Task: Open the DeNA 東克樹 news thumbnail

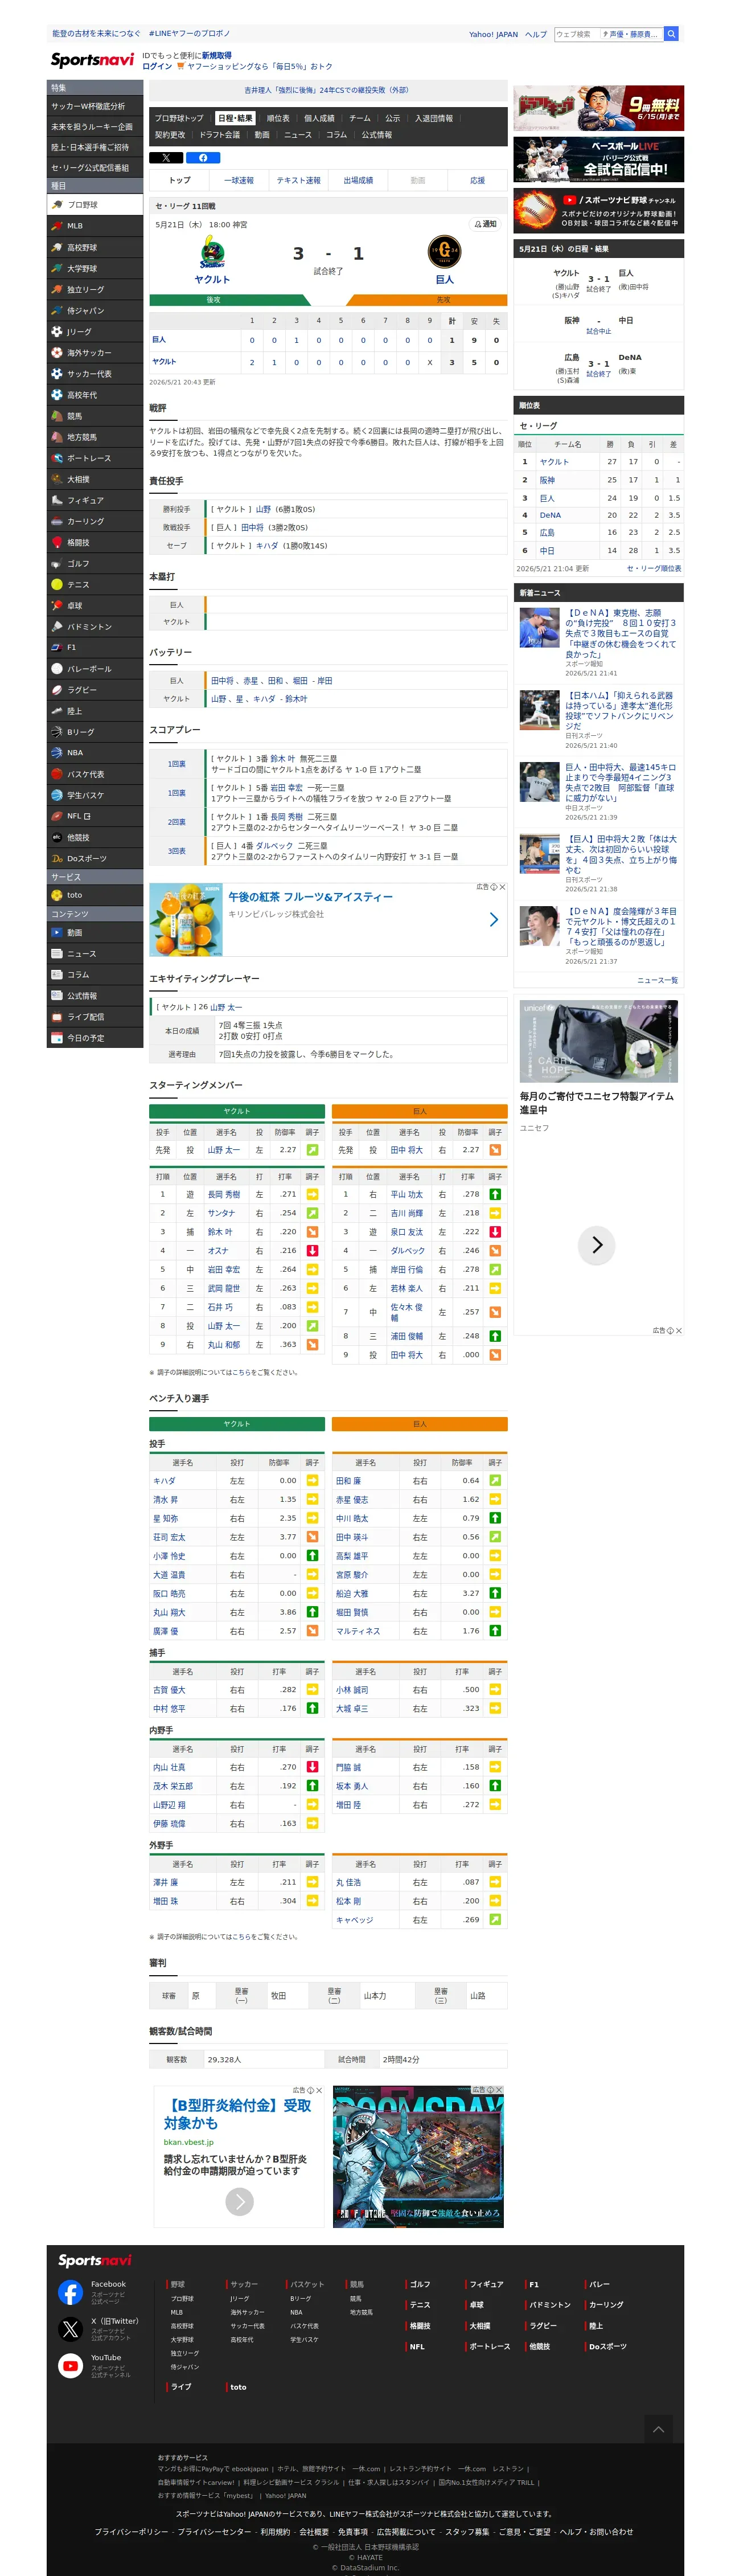Action: click(539, 628)
